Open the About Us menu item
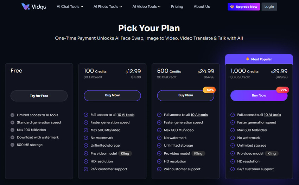The image size is (299, 185). click(x=202, y=7)
